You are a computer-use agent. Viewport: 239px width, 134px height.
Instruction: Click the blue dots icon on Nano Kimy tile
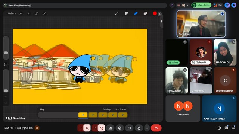pos(222,14)
